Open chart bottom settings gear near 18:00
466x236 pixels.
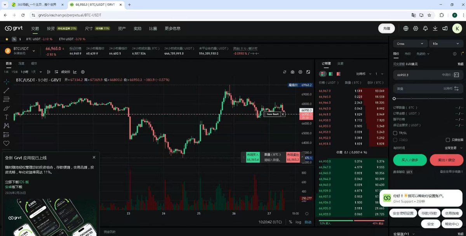[307, 213]
